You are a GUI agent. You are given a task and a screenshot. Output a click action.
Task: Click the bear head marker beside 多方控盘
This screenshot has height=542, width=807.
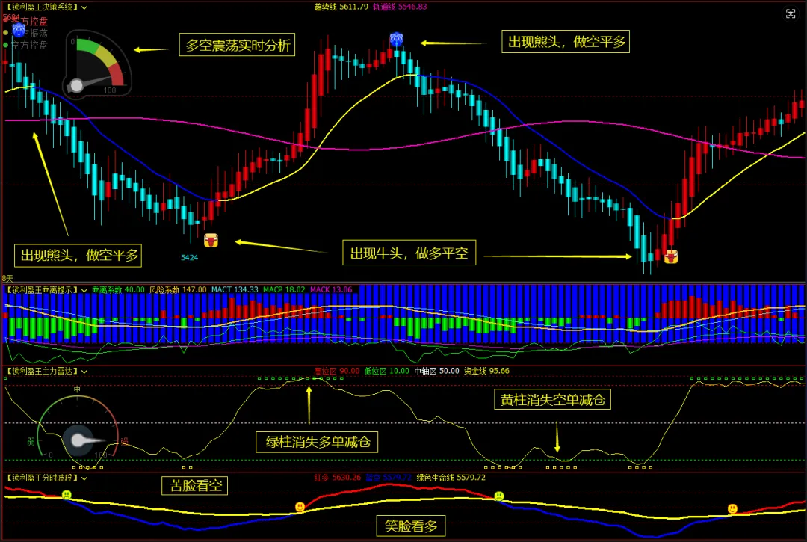point(19,29)
